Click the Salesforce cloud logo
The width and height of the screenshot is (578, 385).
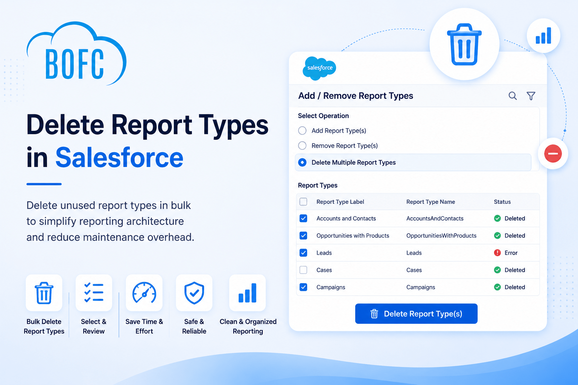coord(319,68)
